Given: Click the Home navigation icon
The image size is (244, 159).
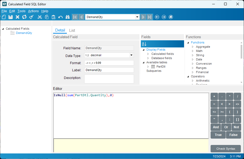Looking at the screenshot, I should point(171,17).
